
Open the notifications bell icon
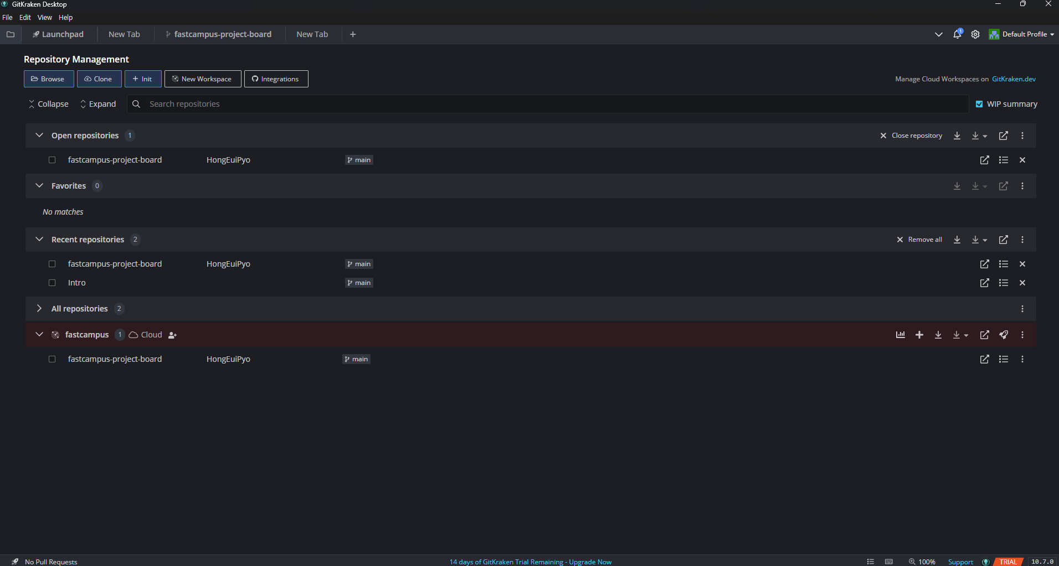(957, 34)
